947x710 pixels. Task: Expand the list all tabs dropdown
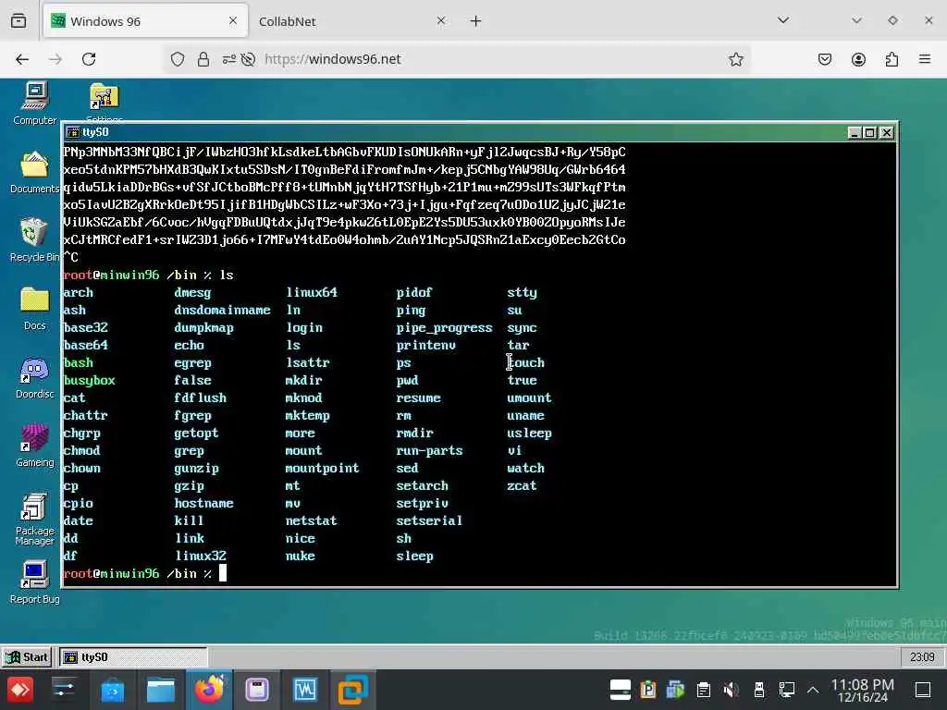783,20
